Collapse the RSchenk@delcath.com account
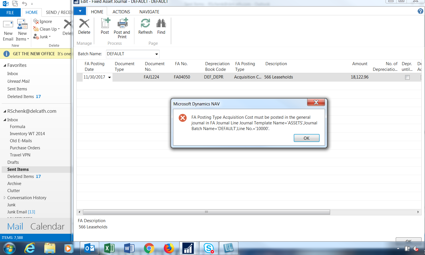Viewport: 425px width, 255px height. [5, 111]
